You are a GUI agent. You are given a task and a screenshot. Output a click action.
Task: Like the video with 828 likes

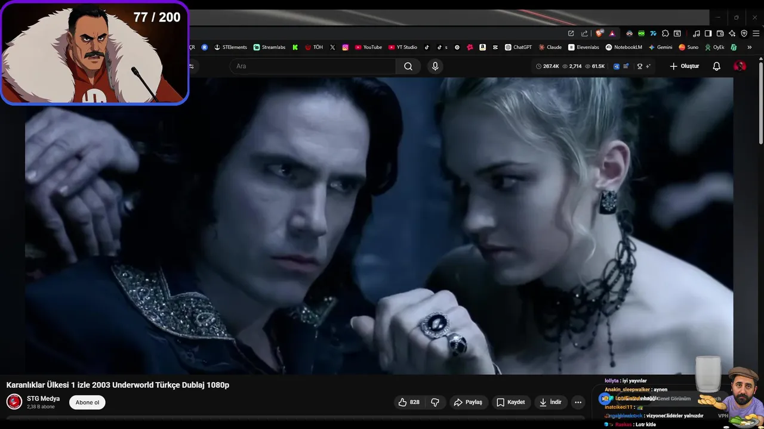pos(409,402)
